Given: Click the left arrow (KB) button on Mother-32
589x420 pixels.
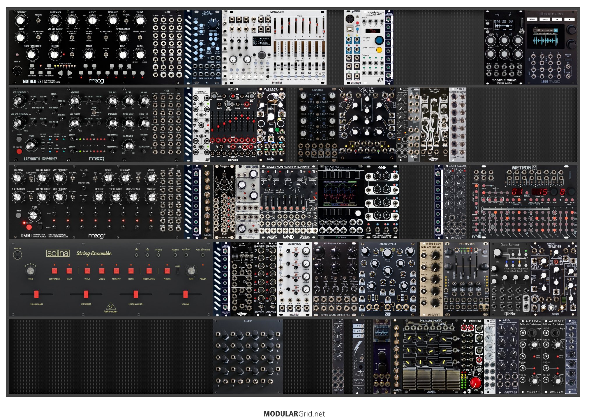Looking at the screenshot, I should click(x=60, y=73).
